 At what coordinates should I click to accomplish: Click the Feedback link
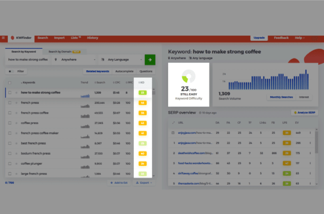pos(281,38)
